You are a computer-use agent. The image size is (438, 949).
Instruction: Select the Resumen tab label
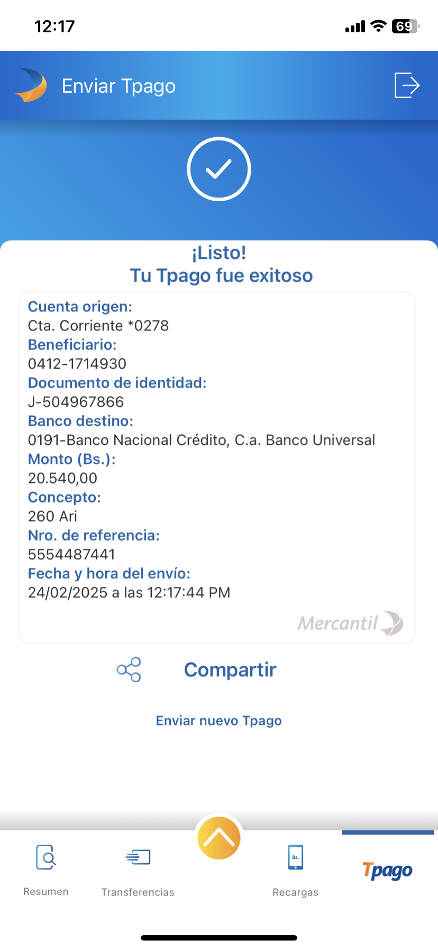click(x=46, y=892)
